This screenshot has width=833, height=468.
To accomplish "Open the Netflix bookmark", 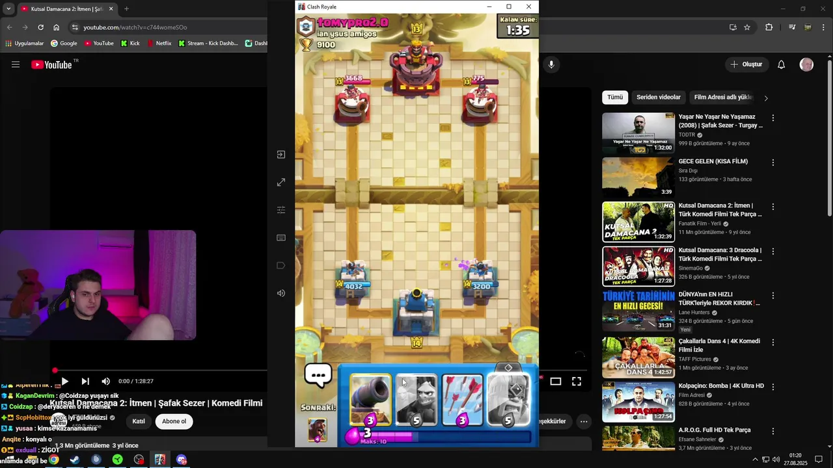I will click(159, 44).
